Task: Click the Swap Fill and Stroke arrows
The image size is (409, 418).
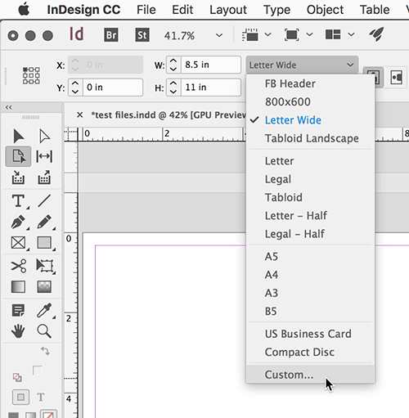Action: tap(45, 351)
